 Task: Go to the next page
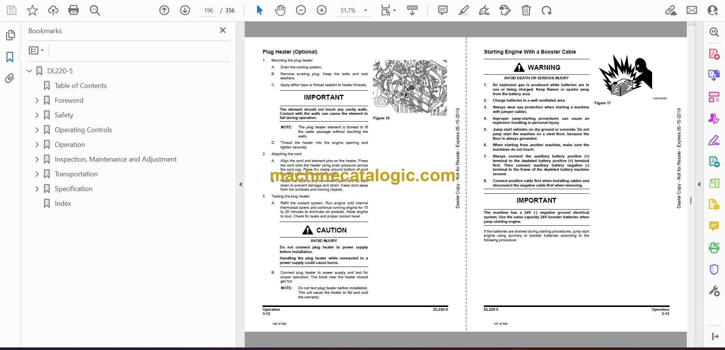[x=185, y=10]
